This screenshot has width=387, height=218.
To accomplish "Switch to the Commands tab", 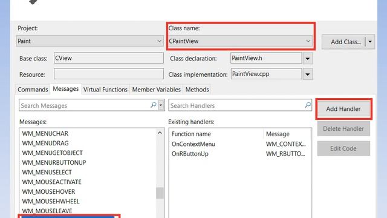I will 33,90.
